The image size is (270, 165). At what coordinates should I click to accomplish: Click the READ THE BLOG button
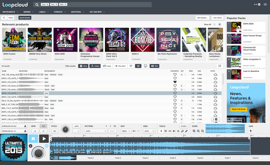(x=239, y=109)
